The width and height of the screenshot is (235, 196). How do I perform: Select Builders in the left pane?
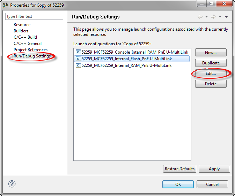21,31
